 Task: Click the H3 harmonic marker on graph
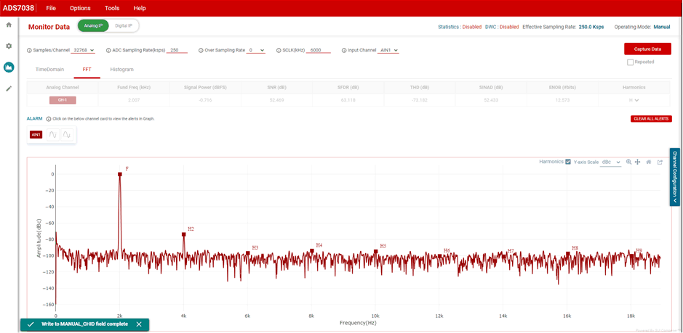pyautogui.click(x=248, y=253)
